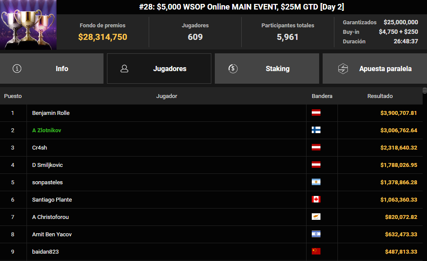Screen dimensions: 427x261
Task: Click the trophy tournament thumbnail
Action: (x=28, y=25)
